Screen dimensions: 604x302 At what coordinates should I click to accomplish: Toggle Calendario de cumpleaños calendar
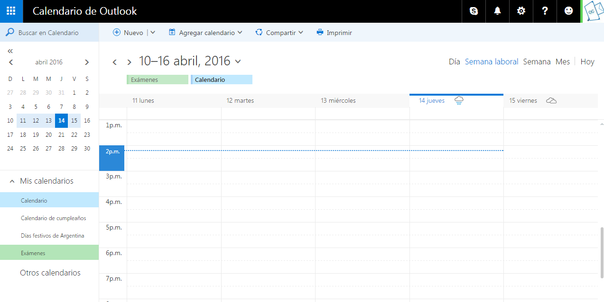49,218
